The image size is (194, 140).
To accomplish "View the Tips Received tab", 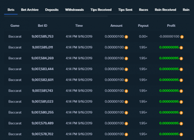I will 101,10.
